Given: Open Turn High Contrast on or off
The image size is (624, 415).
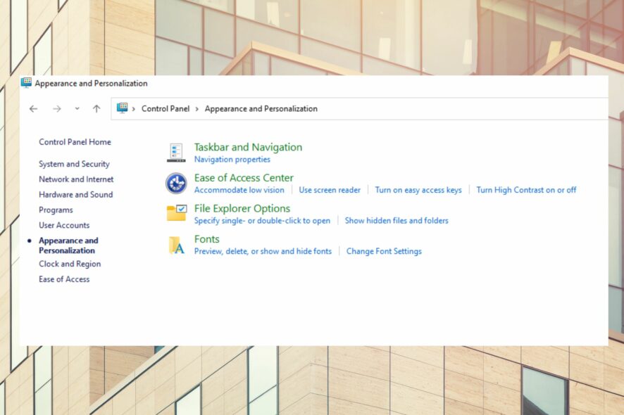Looking at the screenshot, I should [526, 190].
